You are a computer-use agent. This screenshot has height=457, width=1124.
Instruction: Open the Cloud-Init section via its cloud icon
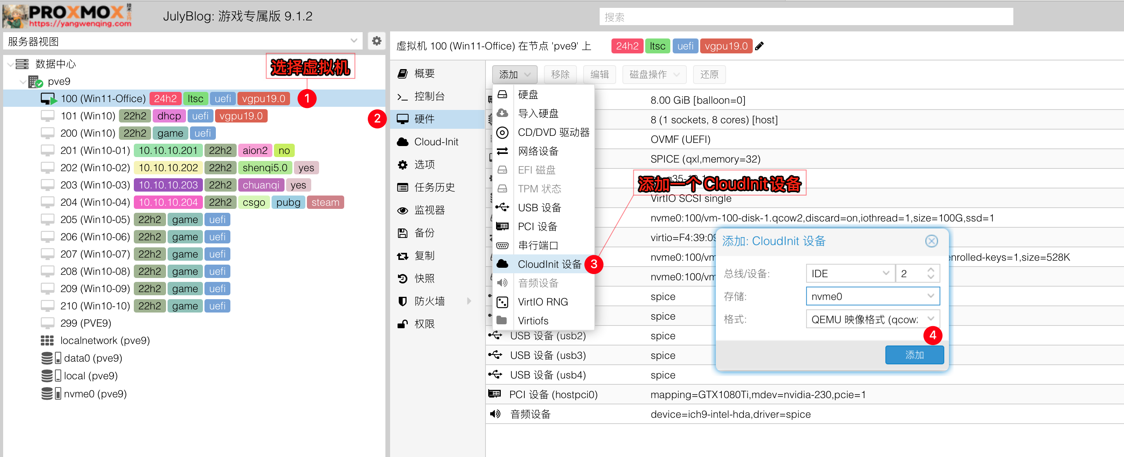tap(403, 142)
